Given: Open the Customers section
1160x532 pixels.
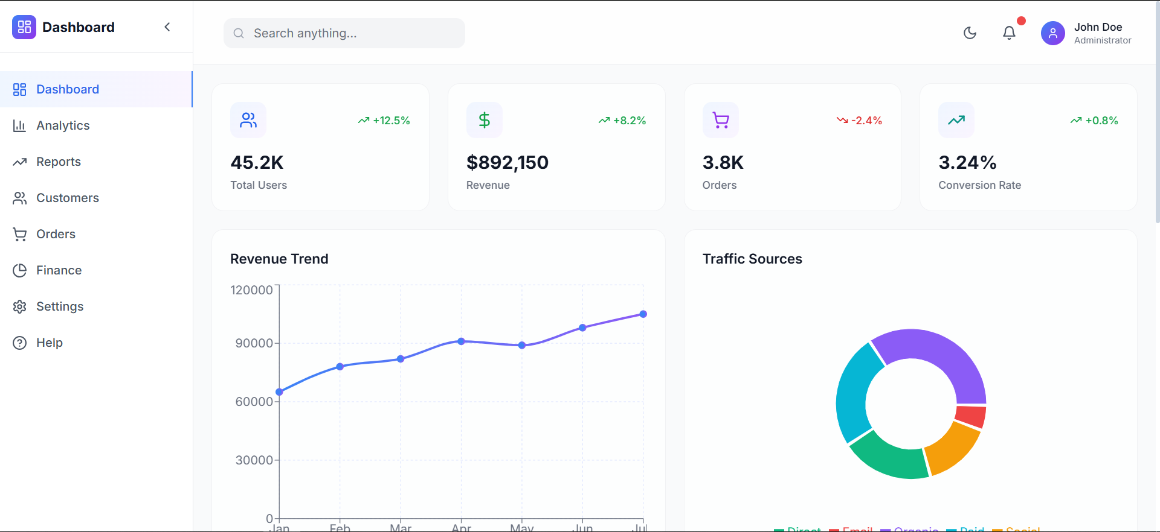Looking at the screenshot, I should click(x=96, y=198).
